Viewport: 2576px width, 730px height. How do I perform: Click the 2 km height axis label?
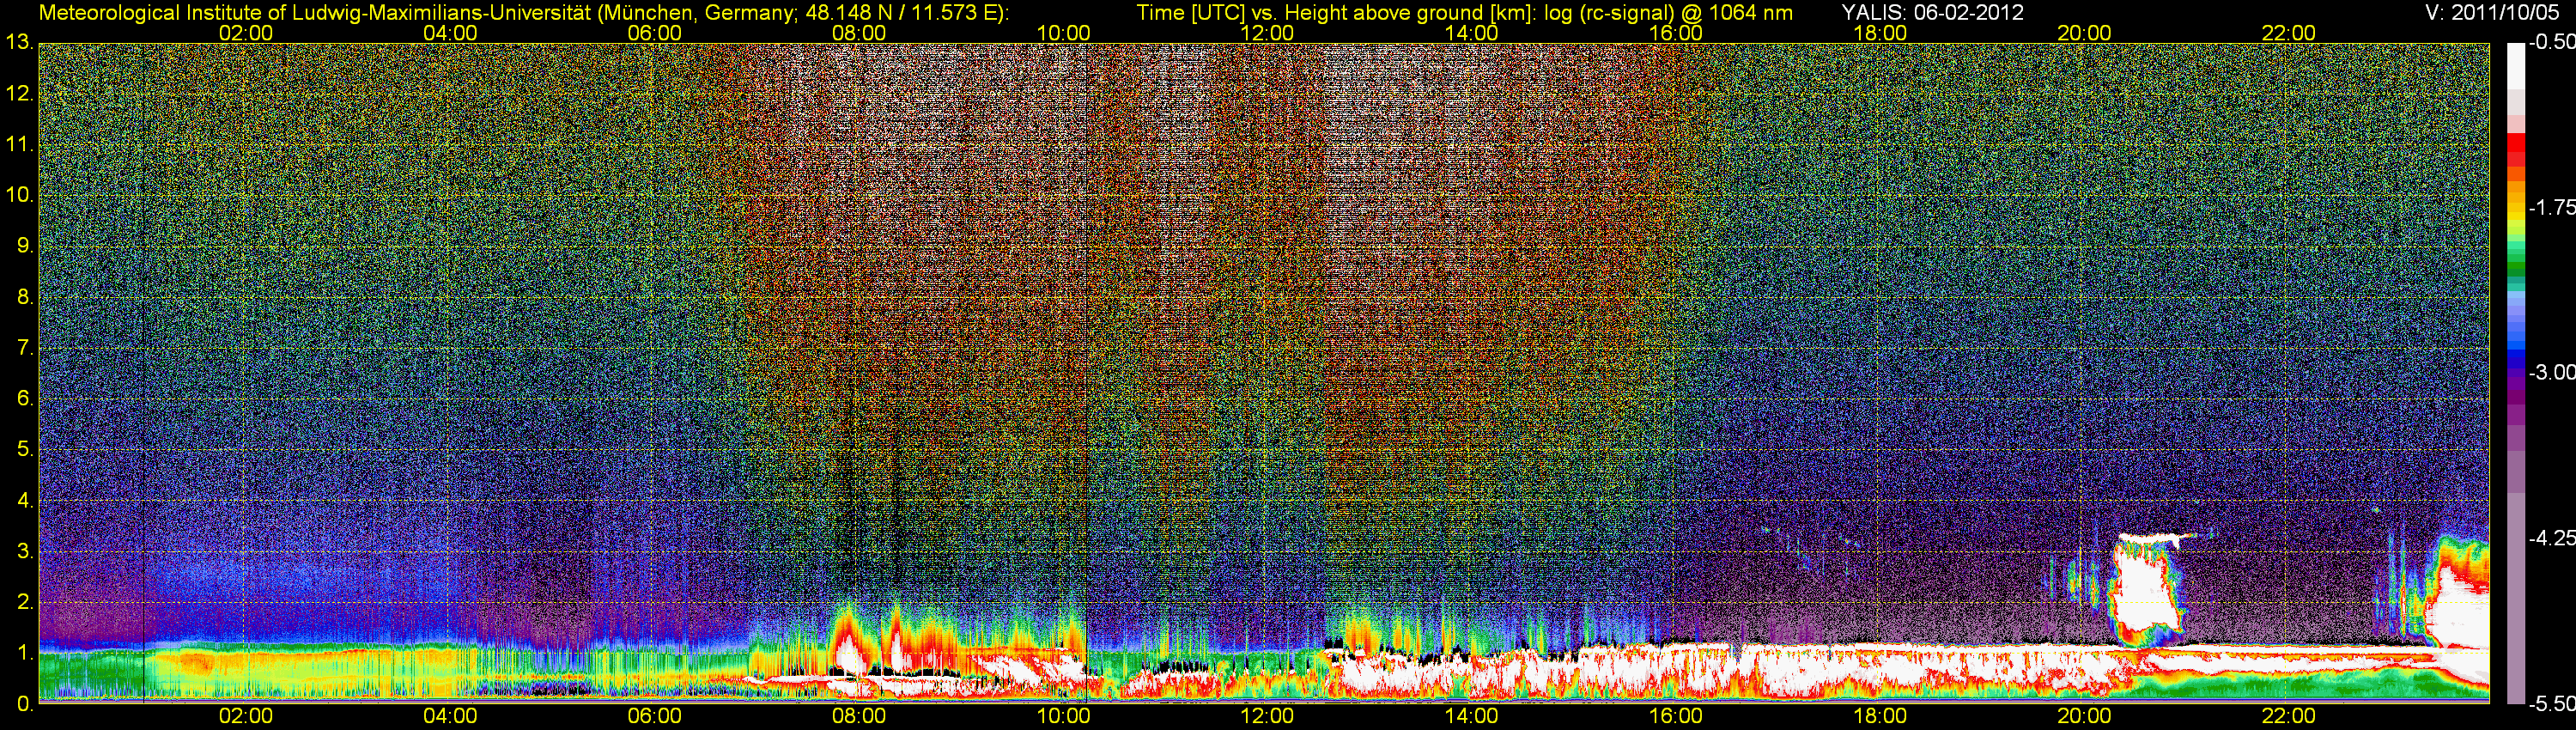25,602
